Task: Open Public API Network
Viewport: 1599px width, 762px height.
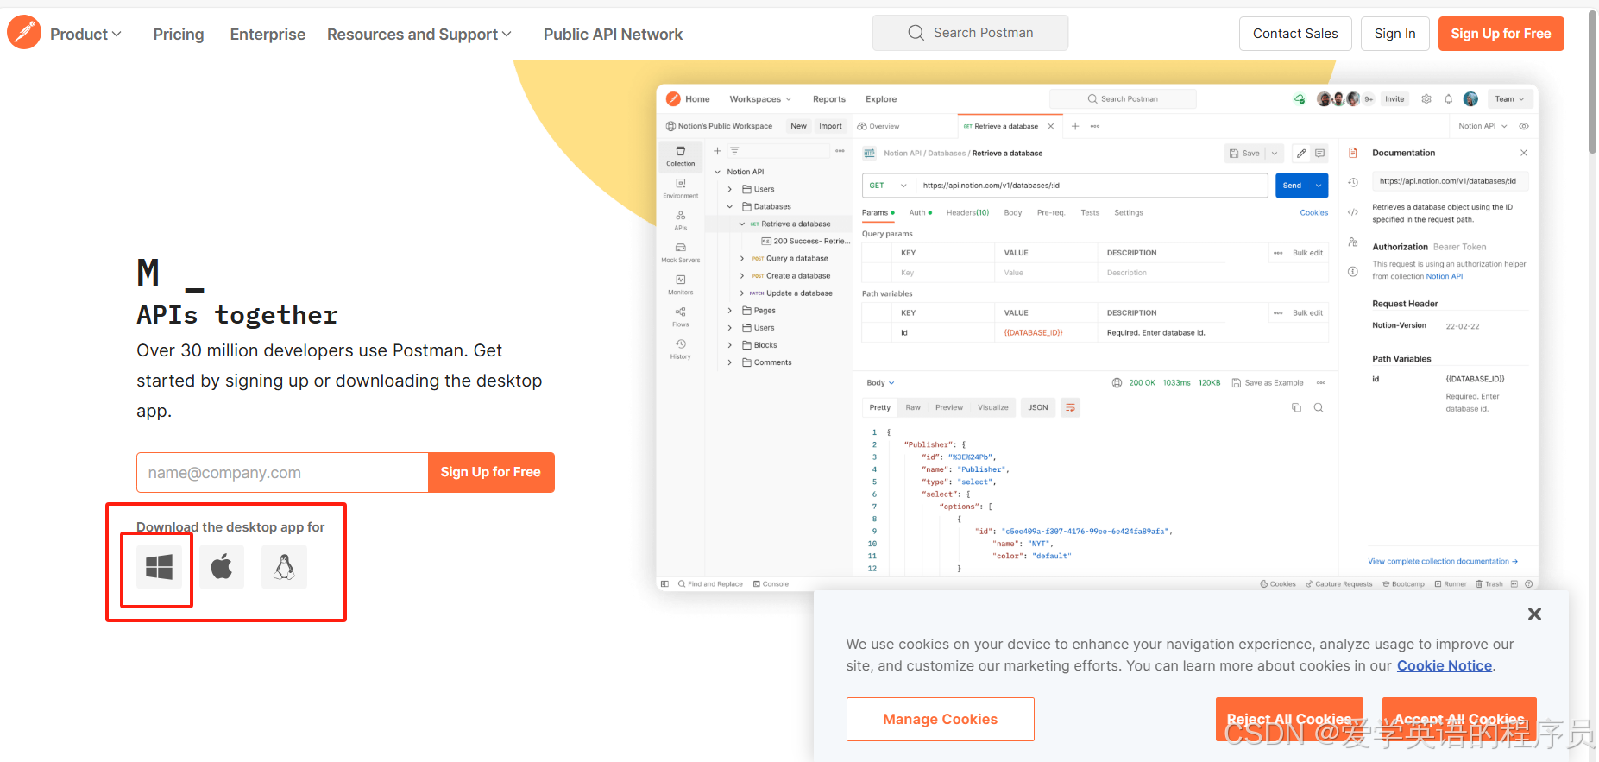Action: point(613,34)
